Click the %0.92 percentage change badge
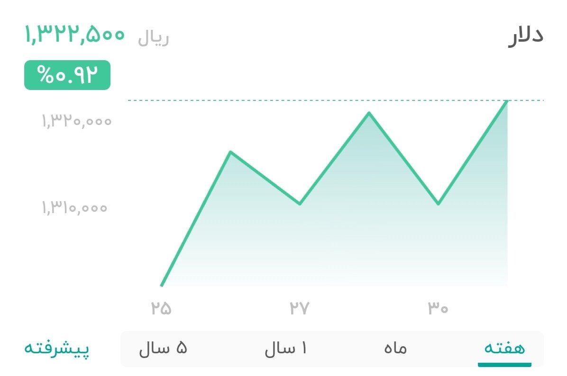The width and height of the screenshot is (567, 376). 67,75
